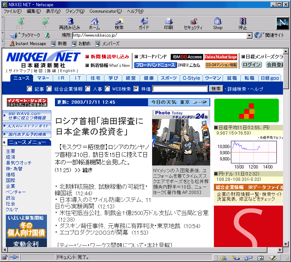This screenshot has width=291, height=262.
Task: Switch to スポーツ tab
Action: pos(168,78)
